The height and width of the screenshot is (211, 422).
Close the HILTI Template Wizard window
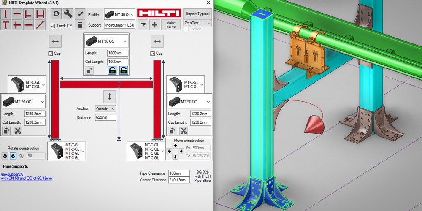[x=208, y=3]
